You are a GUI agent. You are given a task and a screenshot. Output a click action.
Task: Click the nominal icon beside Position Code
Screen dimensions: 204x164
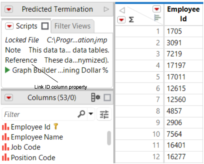pyautogui.click(x=6, y=157)
